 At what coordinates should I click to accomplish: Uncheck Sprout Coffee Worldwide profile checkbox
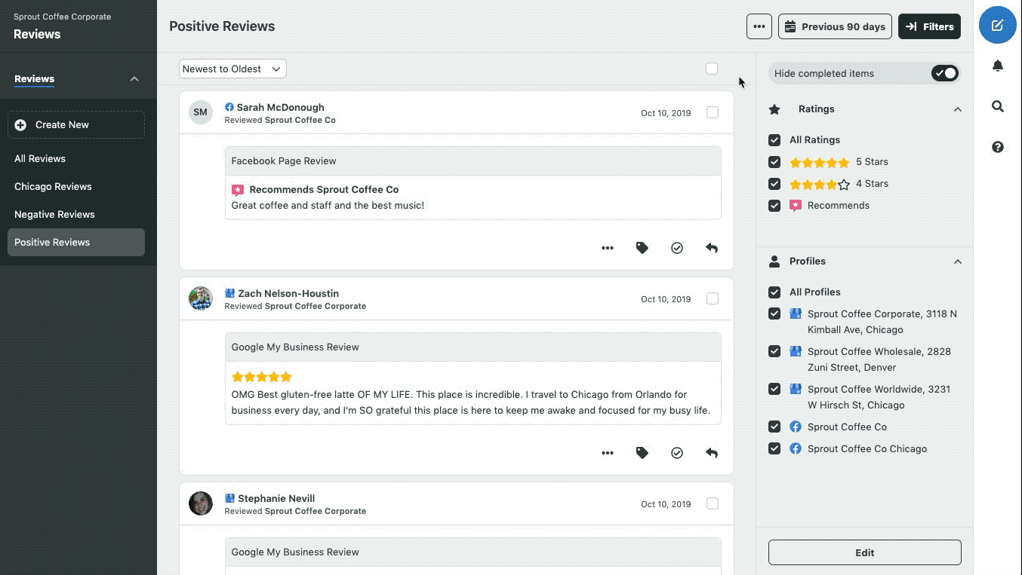coord(774,389)
